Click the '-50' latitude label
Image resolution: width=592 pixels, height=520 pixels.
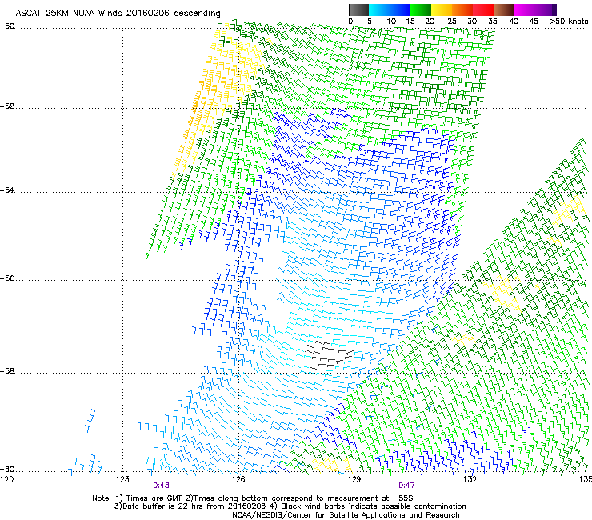7,26
